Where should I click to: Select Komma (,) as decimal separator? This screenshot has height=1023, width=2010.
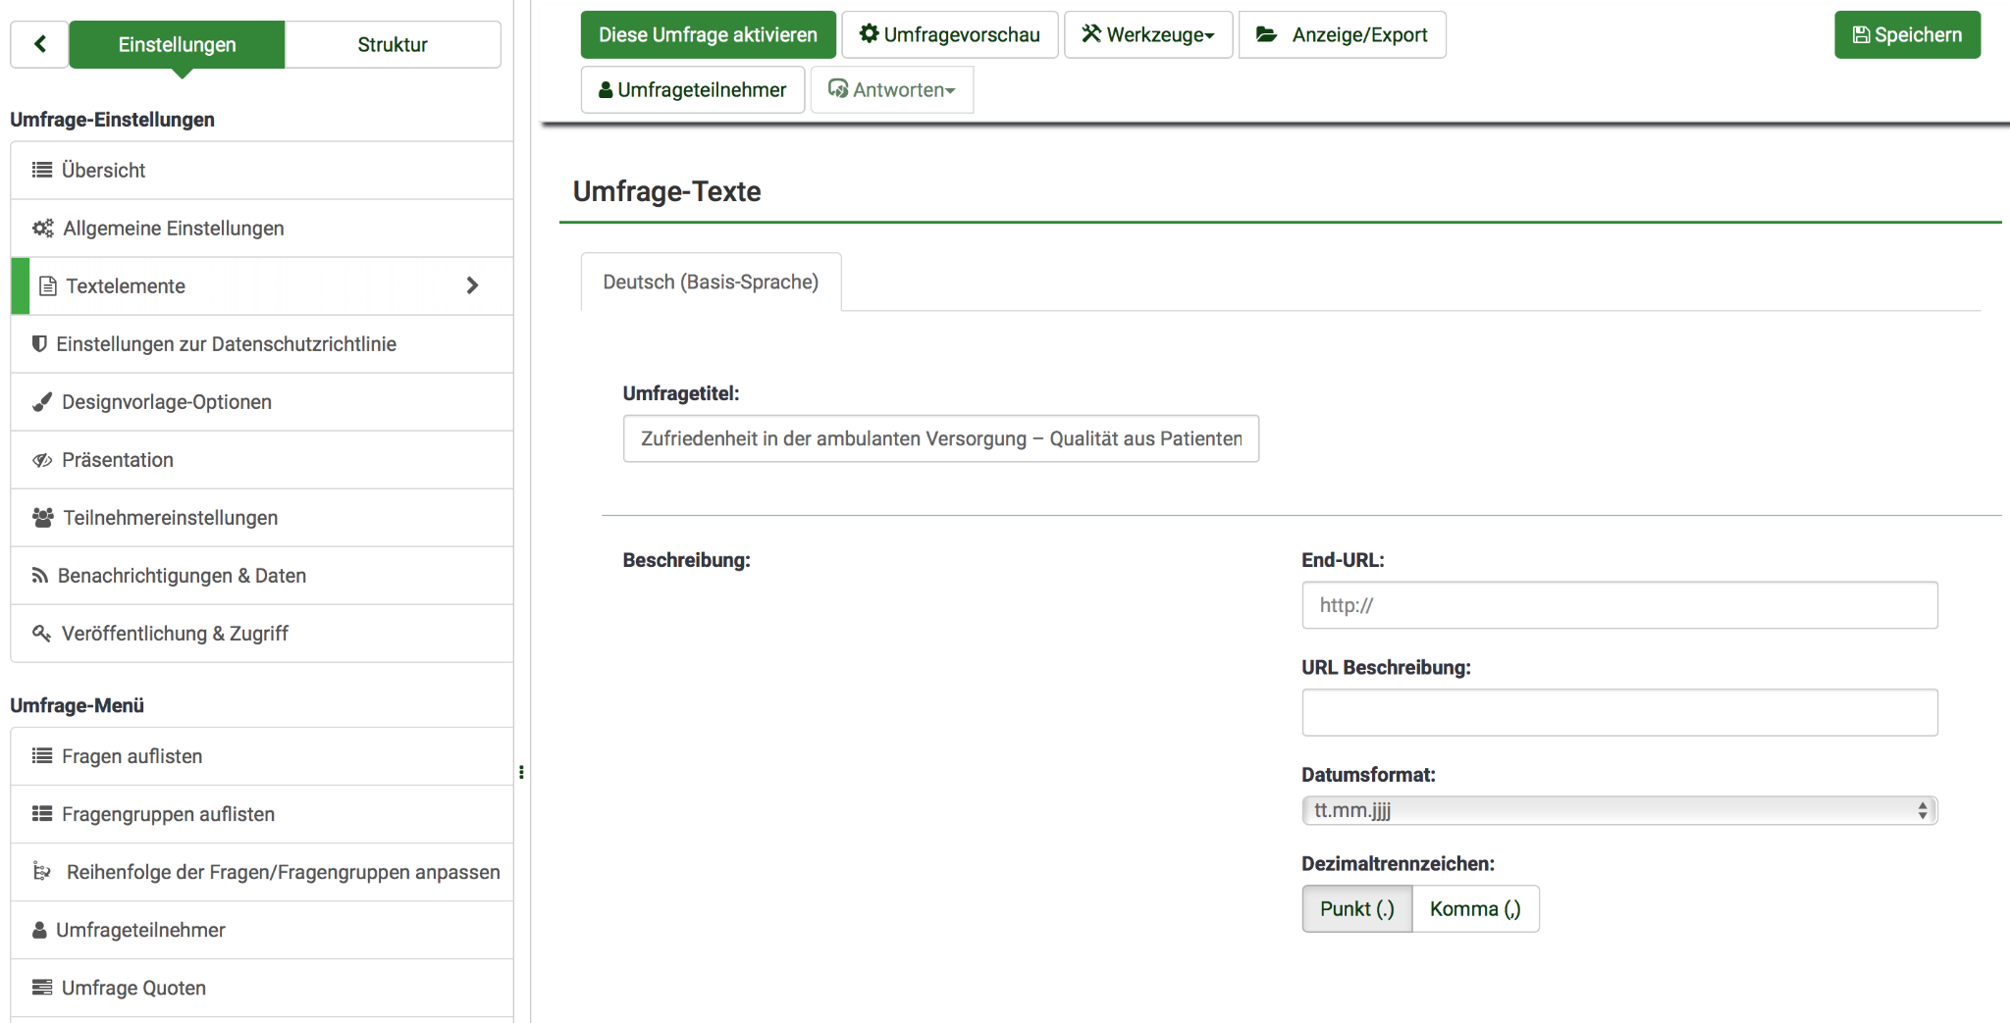1474,909
